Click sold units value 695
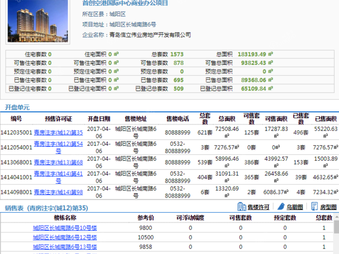 (x=179, y=80)
